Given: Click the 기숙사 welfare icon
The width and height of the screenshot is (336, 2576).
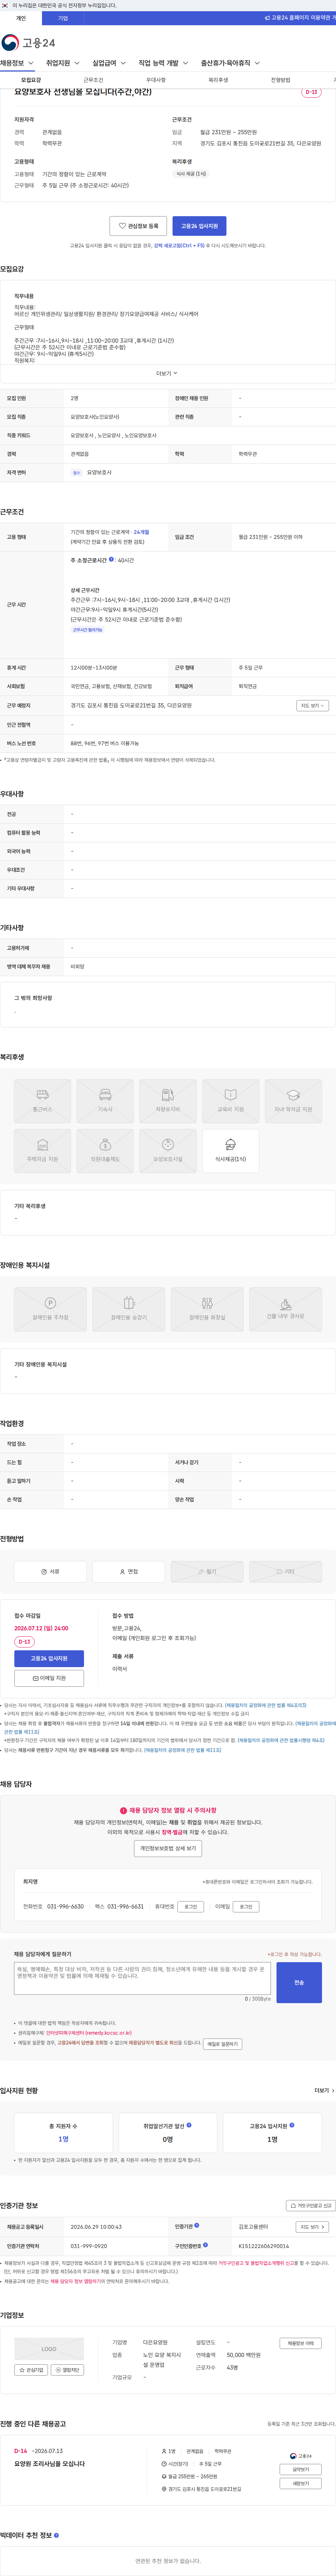Looking at the screenshot, I should tap(105, 1101).
